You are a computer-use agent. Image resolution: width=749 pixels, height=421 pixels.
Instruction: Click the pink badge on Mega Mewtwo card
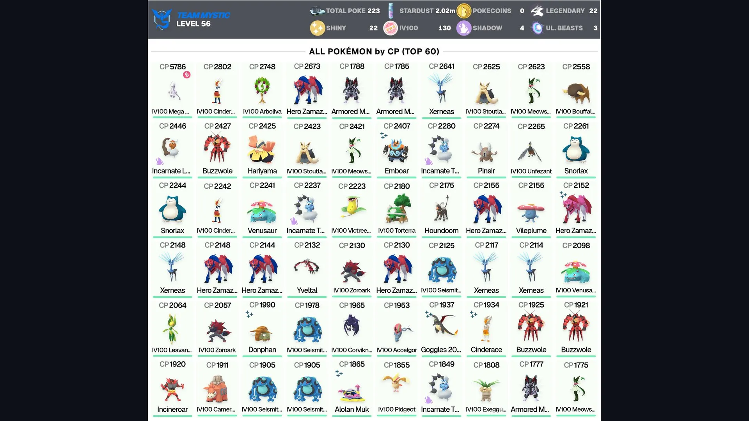[187, 75]
